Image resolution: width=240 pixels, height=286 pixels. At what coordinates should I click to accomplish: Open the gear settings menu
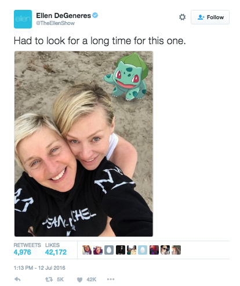[182, 17]
